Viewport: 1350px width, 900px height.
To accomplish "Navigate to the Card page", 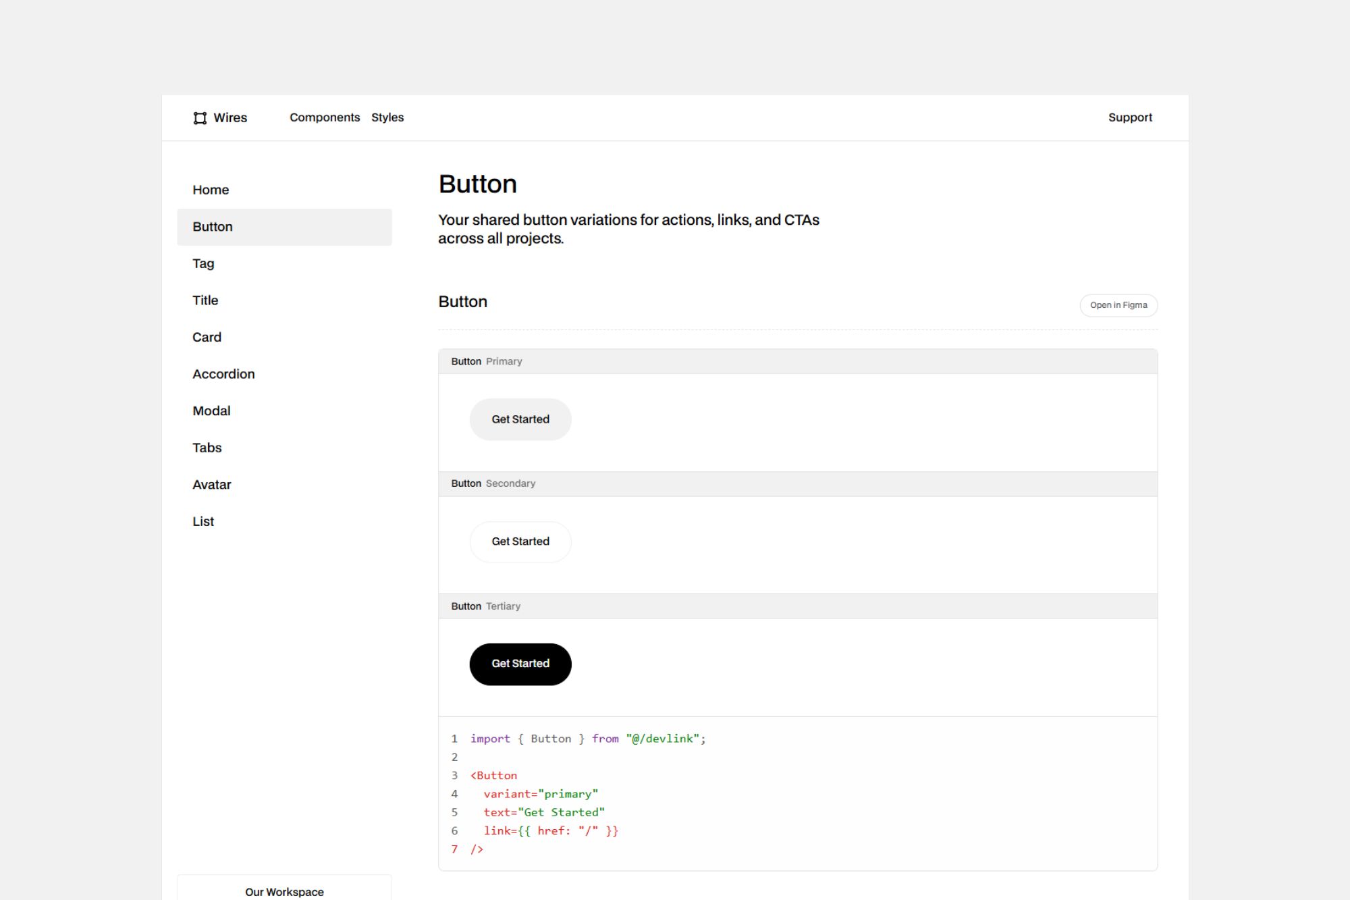I will tap(207, 337).
